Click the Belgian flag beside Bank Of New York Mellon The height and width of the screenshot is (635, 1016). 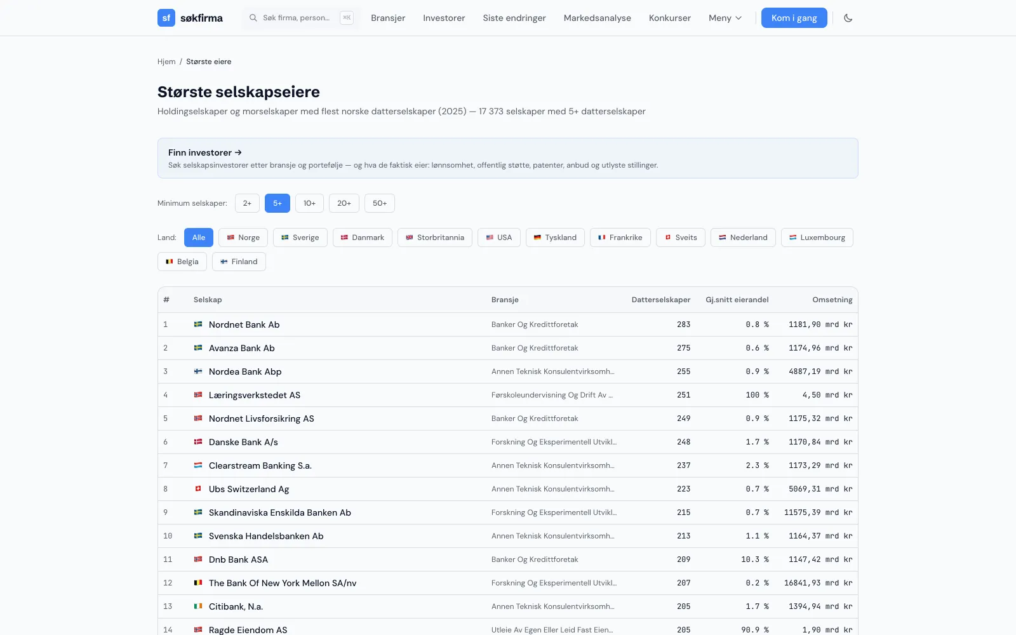[198, 583]
